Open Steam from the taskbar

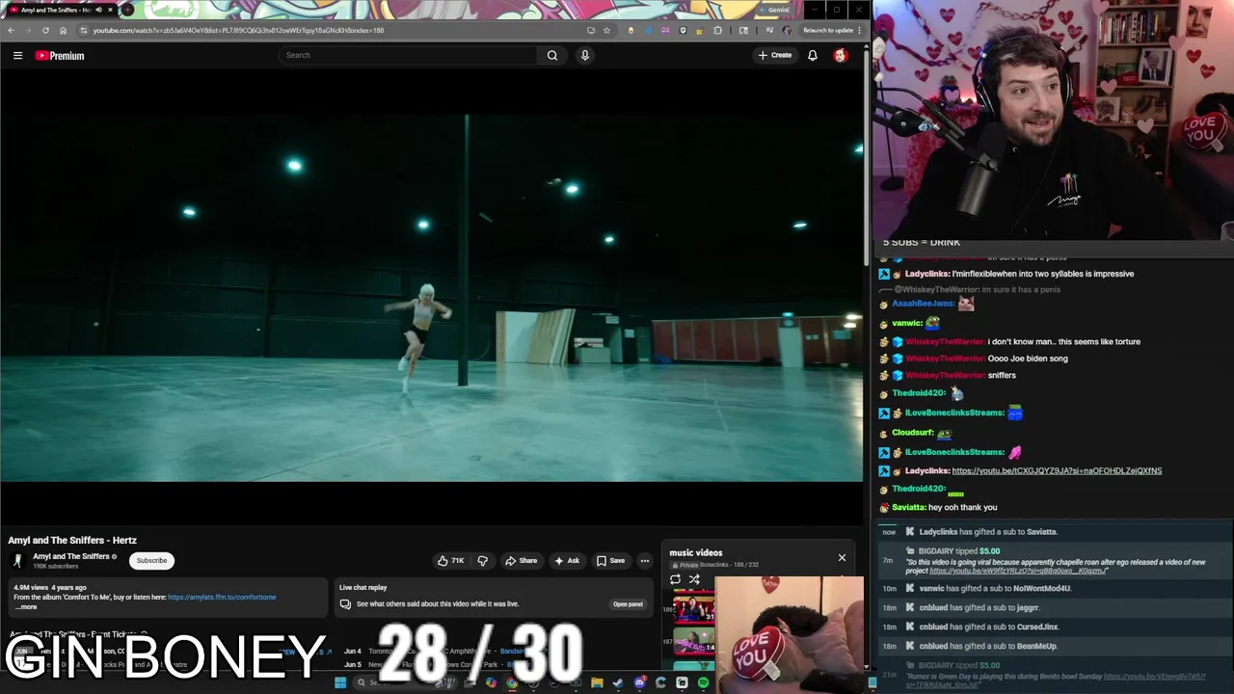618,682
